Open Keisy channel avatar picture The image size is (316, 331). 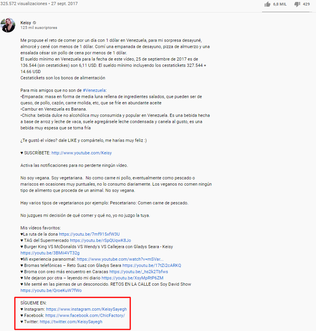8,25
